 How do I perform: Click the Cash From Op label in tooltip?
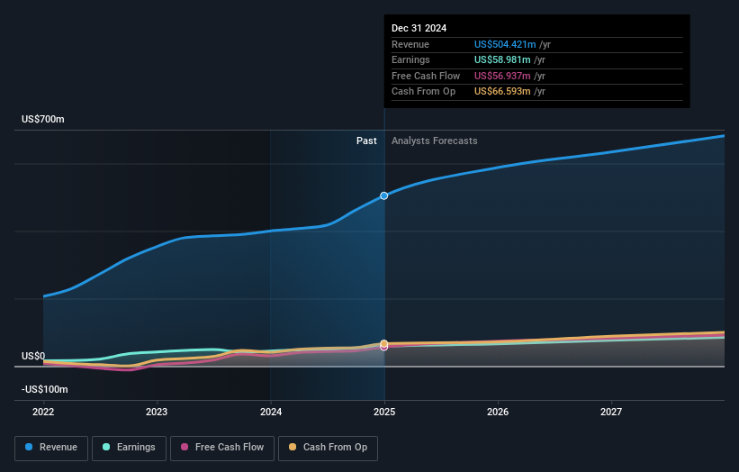tap(423, 92)
